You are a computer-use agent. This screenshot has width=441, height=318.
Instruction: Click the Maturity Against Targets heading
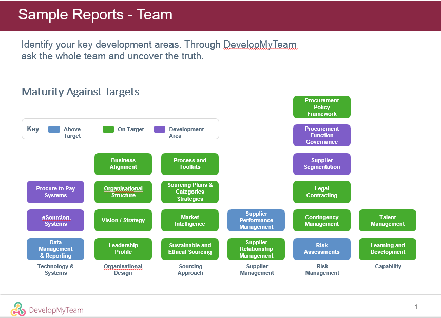(x=81, y=92)
